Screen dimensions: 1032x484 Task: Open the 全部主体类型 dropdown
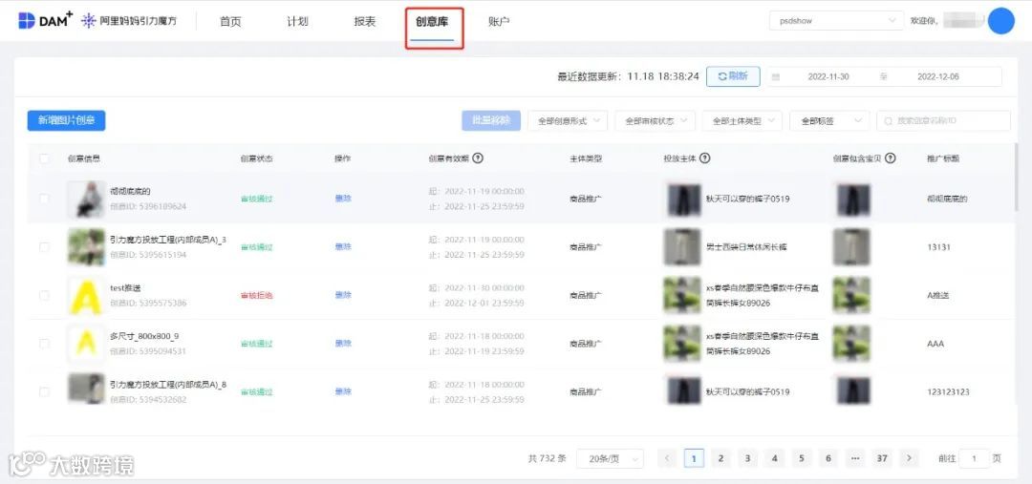(x=742, y=121)
